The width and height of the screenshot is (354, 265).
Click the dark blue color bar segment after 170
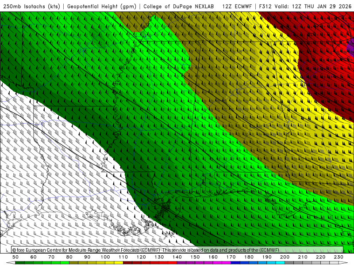235,263
